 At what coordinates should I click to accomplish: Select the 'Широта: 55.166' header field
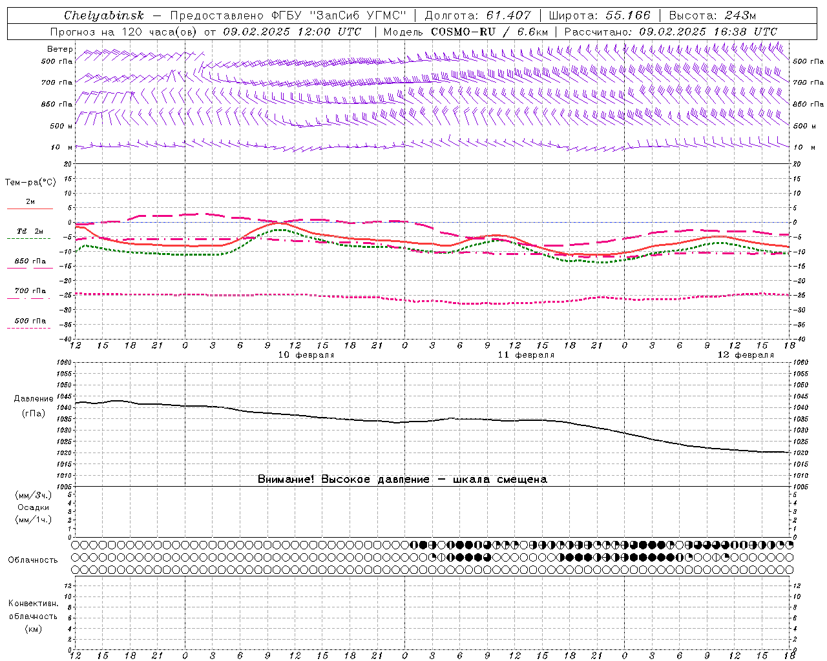(x=600, y=15)
